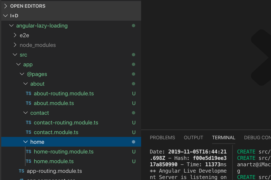
Task: Collapse the contact folder
Action: coord(25,113)
